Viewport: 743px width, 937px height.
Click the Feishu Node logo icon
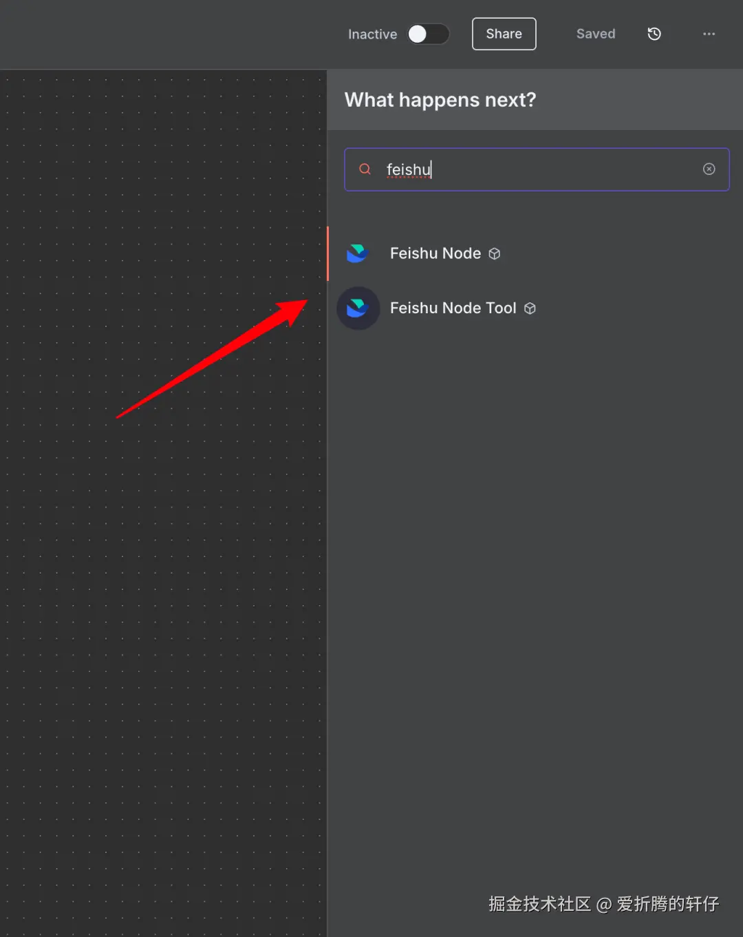point(358,253)
